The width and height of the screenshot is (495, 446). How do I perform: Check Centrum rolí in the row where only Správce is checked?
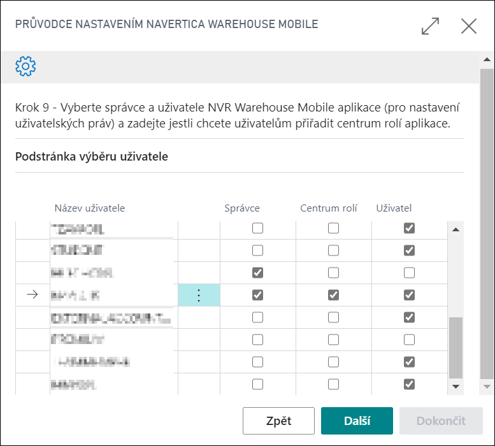click(333, 273)
